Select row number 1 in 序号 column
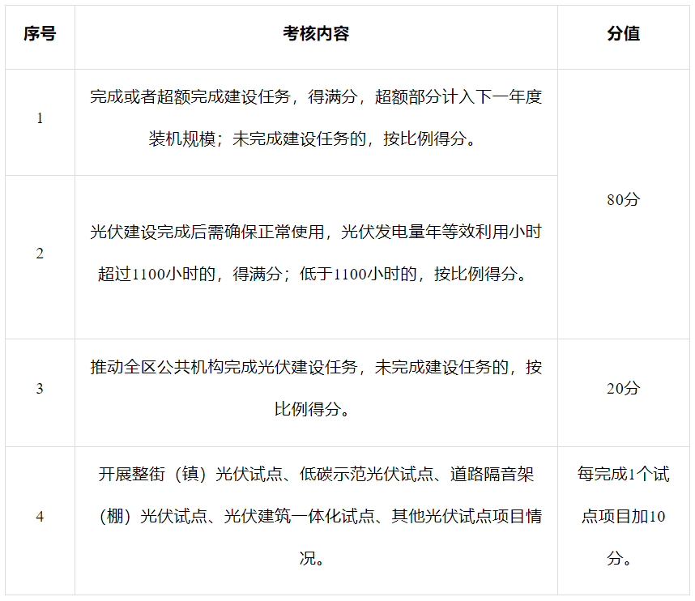 (x=40, y=118)
